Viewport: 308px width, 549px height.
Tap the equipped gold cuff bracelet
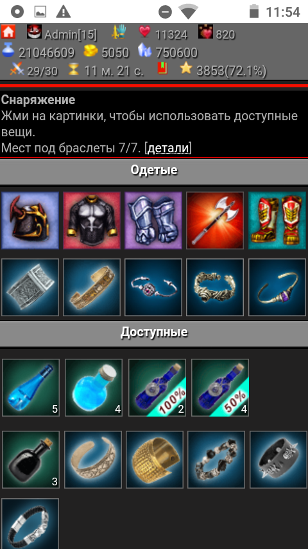tap(92, 287)
